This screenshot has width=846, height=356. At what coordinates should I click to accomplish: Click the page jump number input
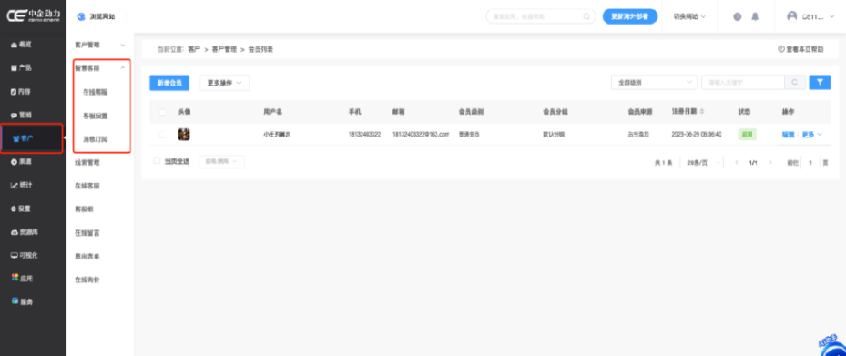click(810, 162)
